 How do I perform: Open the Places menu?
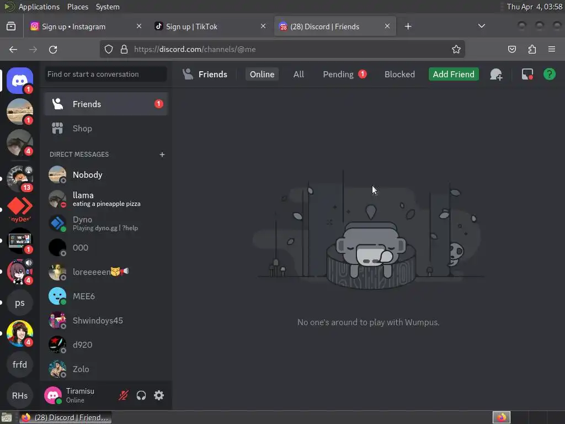point(78,7)
